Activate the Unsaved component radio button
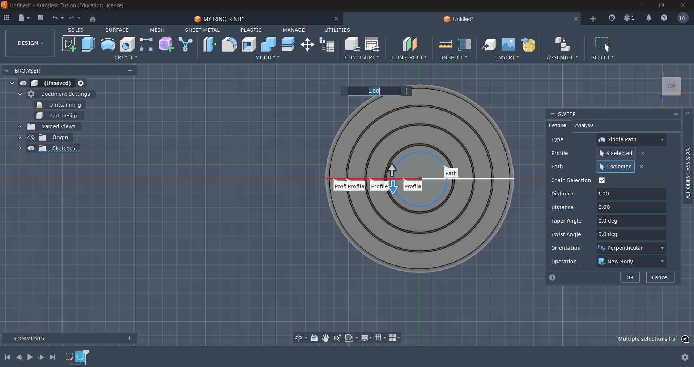The height and width of the screenshot is (367, 694). pos(81,83)
